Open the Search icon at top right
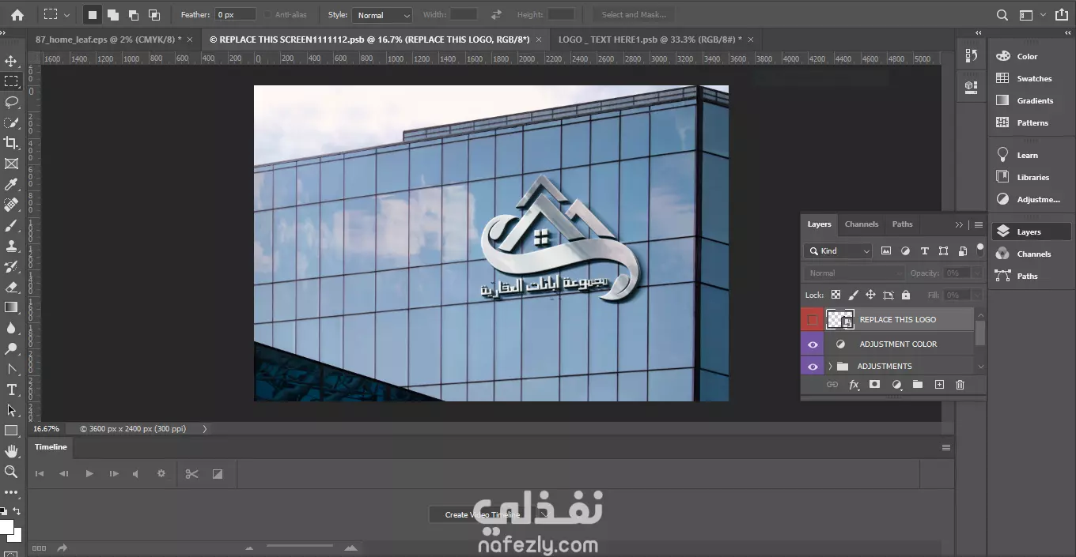1076x557 pixels. [x=1002, y=14]
